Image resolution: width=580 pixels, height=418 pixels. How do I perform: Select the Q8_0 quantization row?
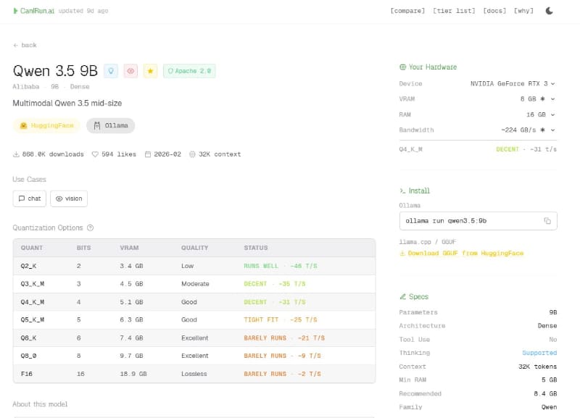194,356
